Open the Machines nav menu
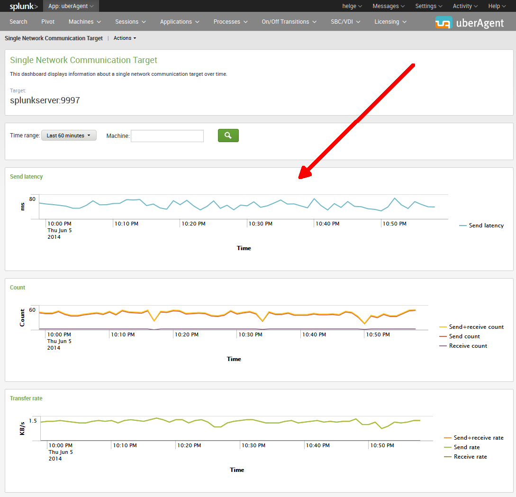The height and width of the screenshot is (497, 516). click(84, 22)
